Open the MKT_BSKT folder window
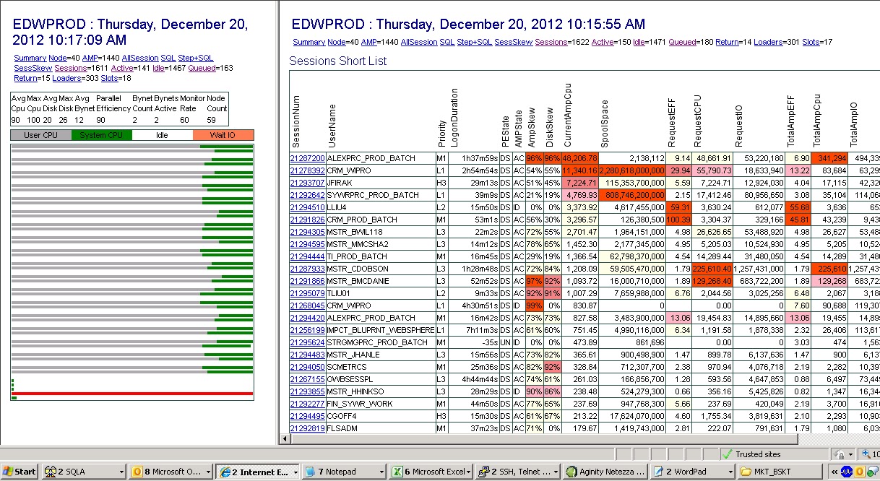The height and width of the screenshot is (481, 880). click(778, 472)
